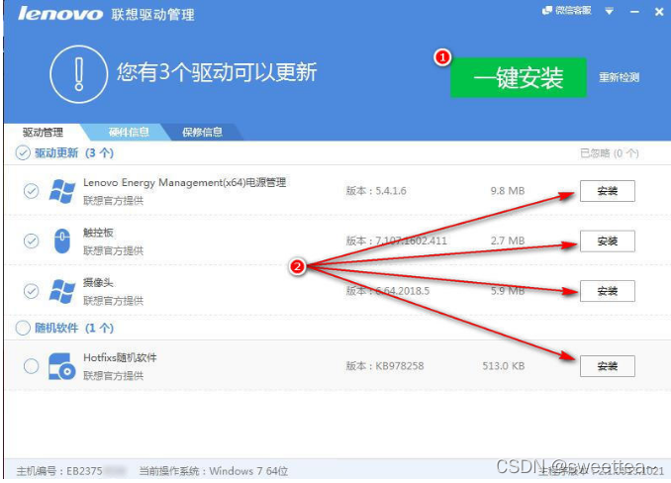The width and height of the screenshot is (671, 483).
Task: Toggle the 随机软件 (1 个) group checkbox
Action: point(23,329)
